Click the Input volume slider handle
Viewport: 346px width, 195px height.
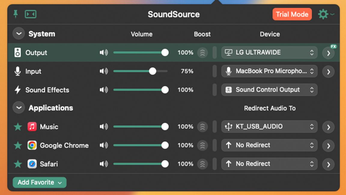coord(153,71)
